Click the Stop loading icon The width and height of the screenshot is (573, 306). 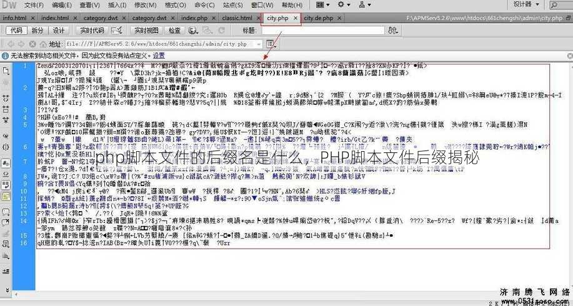click(x=32, y=44)
